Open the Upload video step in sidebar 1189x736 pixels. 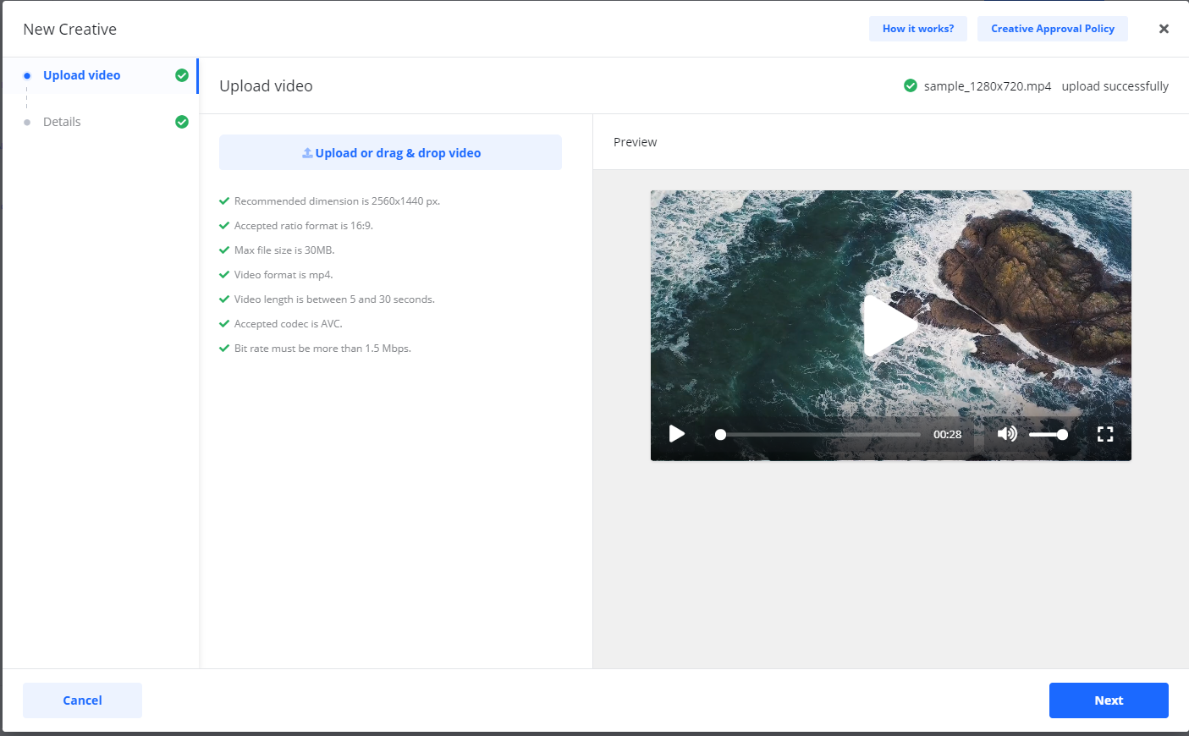[81, 75]
